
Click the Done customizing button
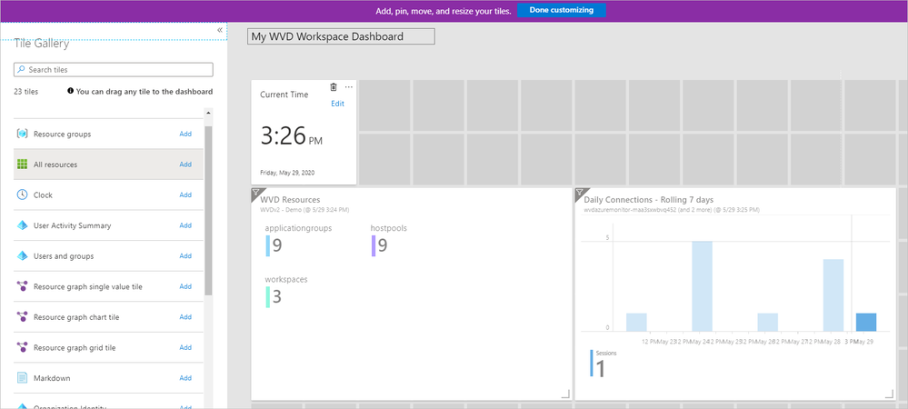pos(561,10)
